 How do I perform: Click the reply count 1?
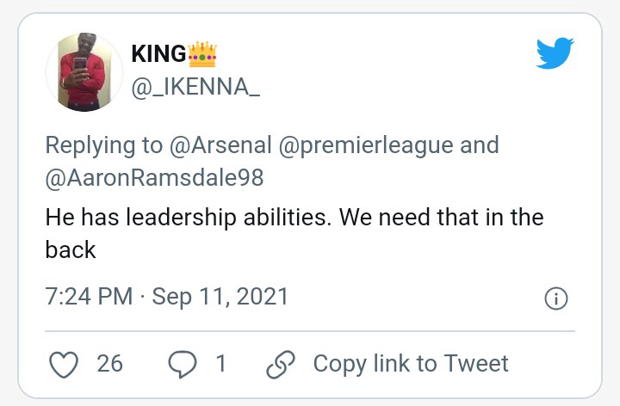click(x=221, y=364)
